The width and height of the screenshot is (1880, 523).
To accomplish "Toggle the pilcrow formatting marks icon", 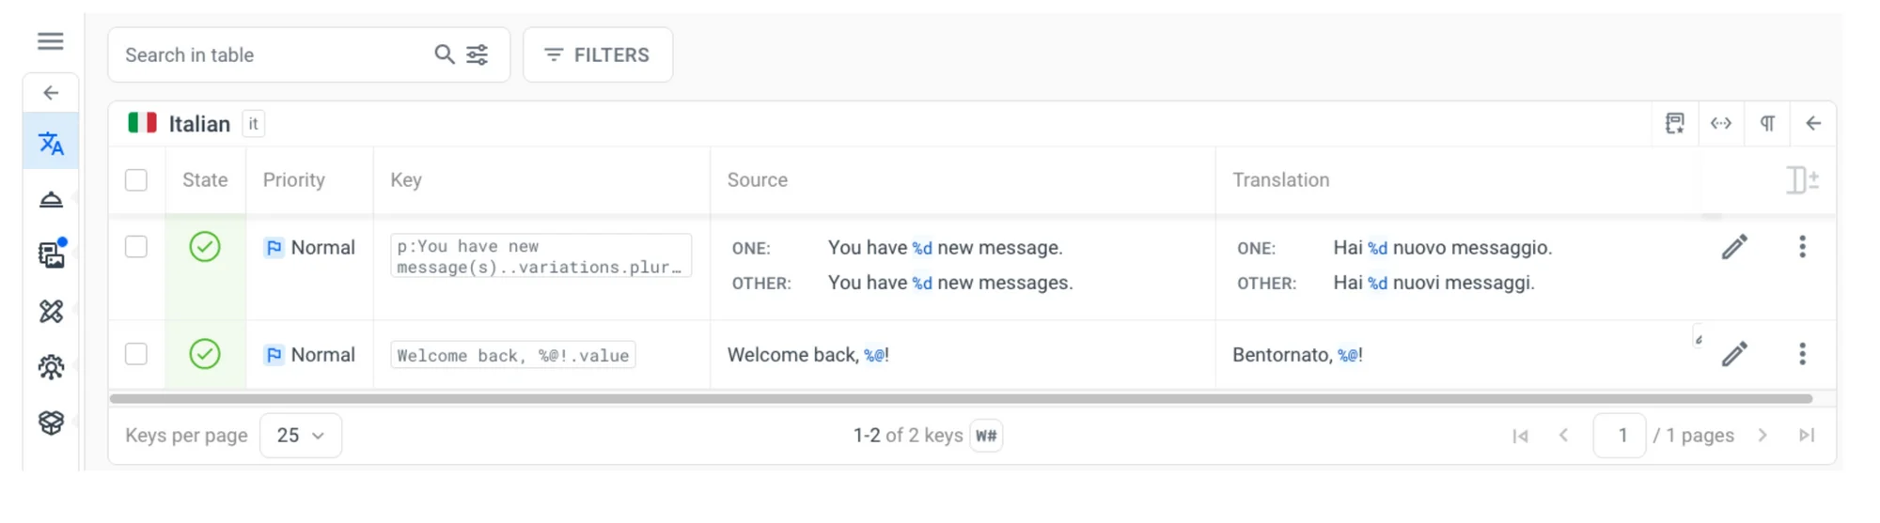I will tap(1767, 124).
